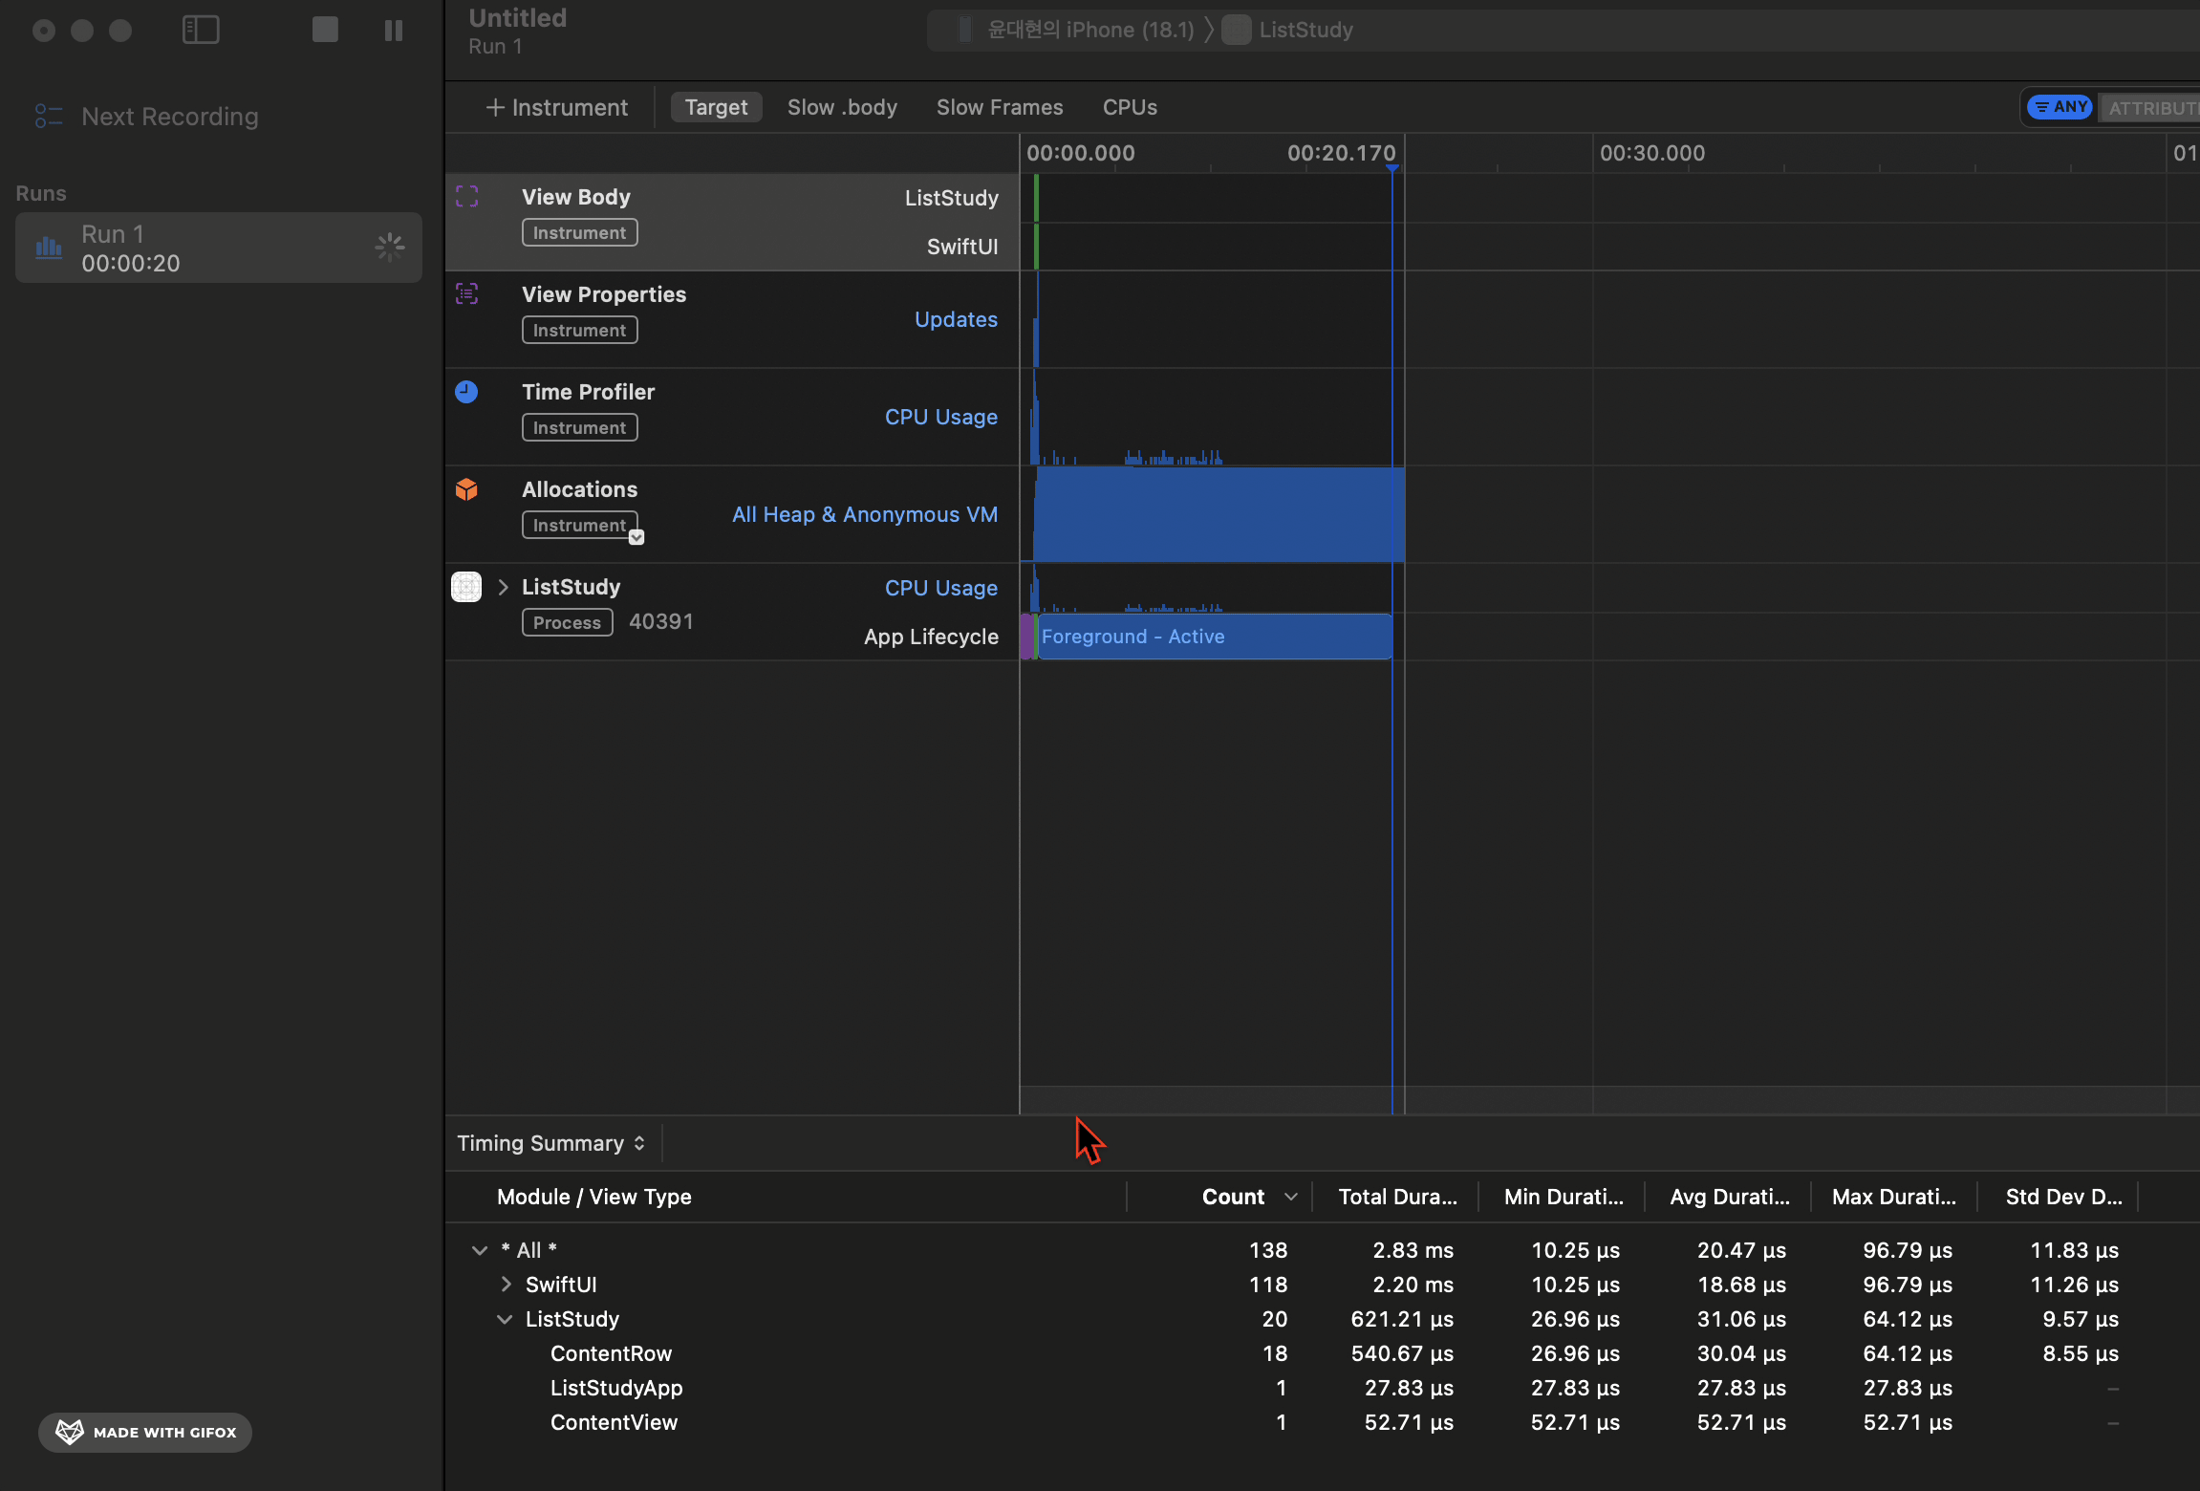
Task: Select the ContentView table row
Action: [x=1323, y=1422]
